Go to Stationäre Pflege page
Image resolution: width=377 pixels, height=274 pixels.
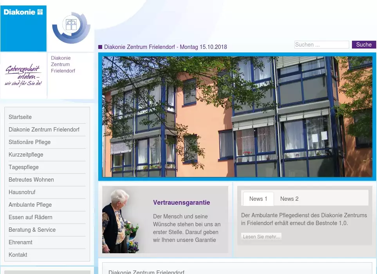pyautogui.click(x=30, y=142)
